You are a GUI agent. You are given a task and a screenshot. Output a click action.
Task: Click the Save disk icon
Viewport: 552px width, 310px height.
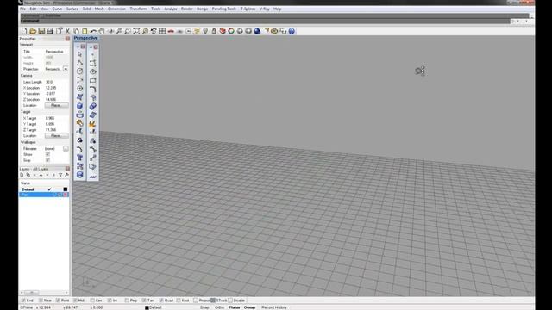(x=41, y=31)
